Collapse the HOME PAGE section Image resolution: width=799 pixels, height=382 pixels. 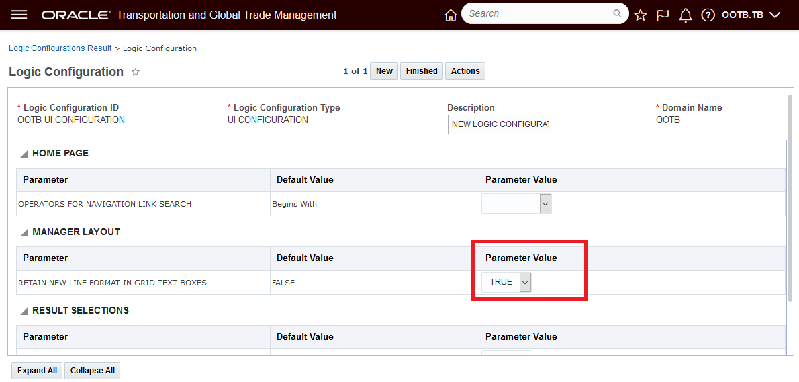(x=24, y=154)
